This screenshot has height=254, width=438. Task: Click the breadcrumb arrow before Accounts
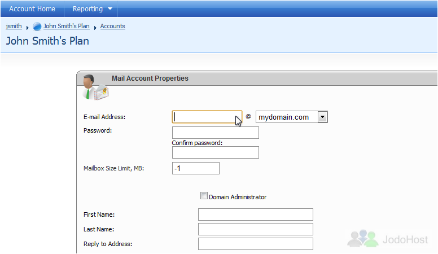95,28
